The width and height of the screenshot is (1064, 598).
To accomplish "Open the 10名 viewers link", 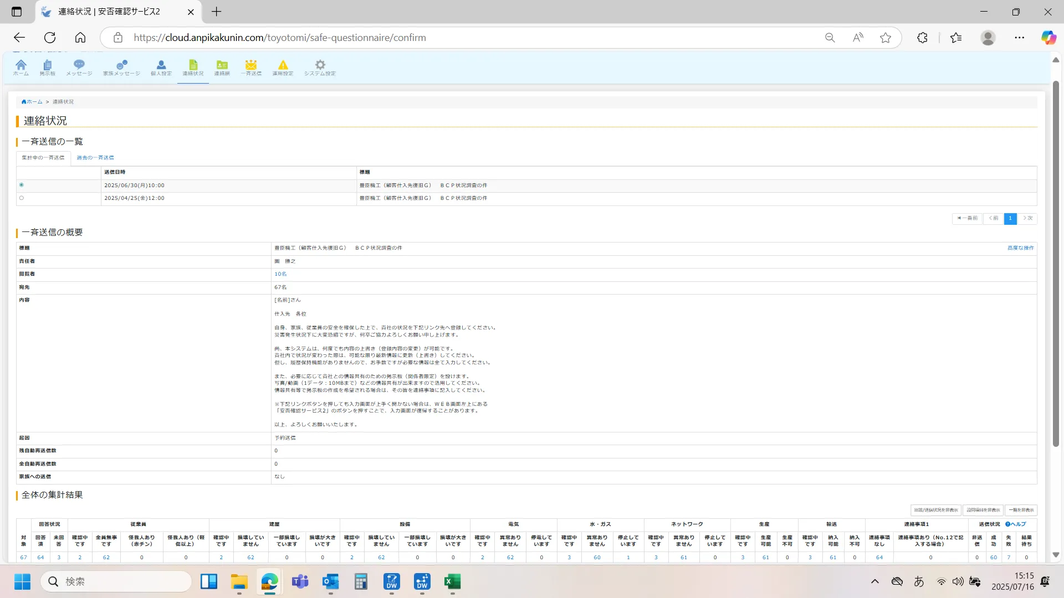I will pos(280,274).
